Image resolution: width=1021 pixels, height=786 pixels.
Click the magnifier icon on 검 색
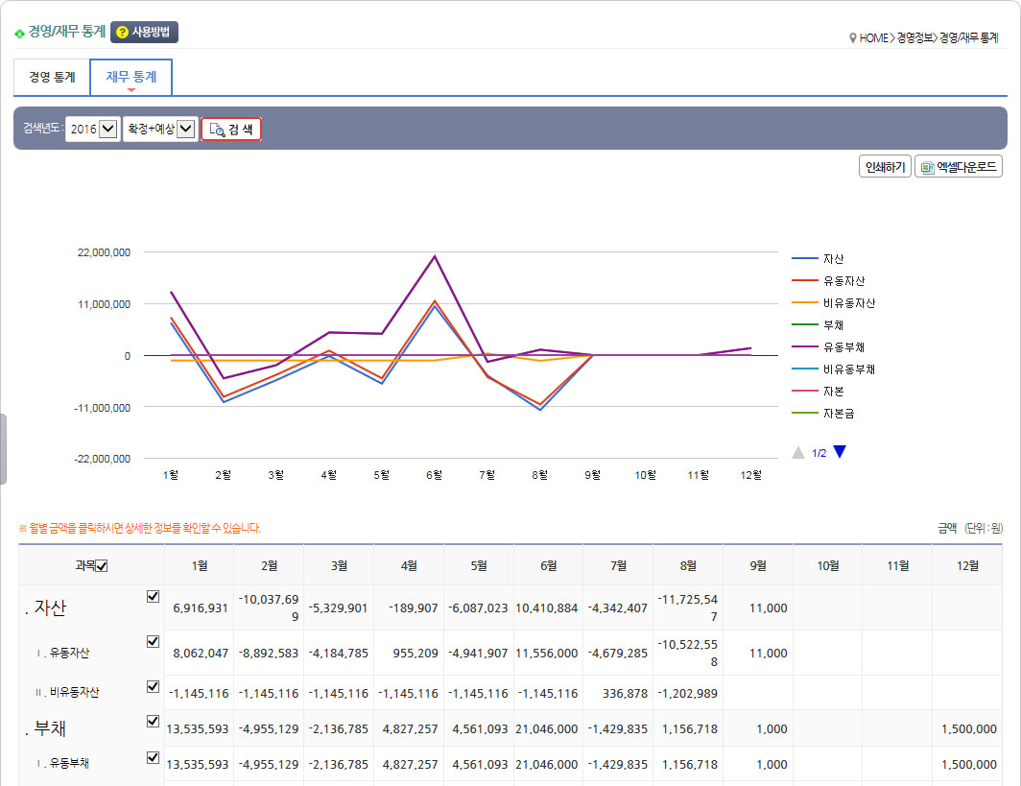(217, 130)
